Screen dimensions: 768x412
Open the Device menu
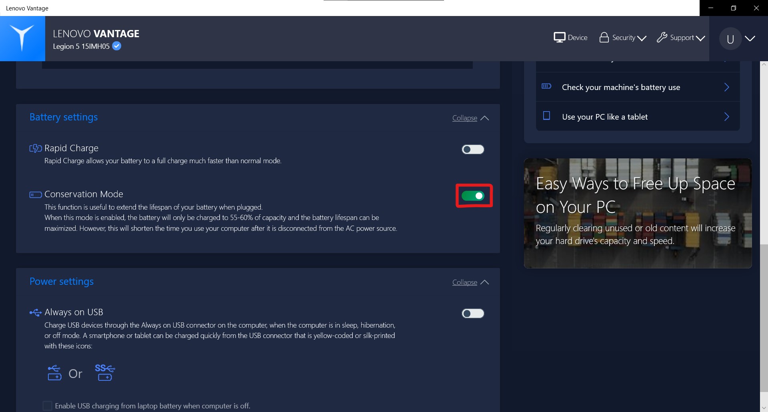571,38
